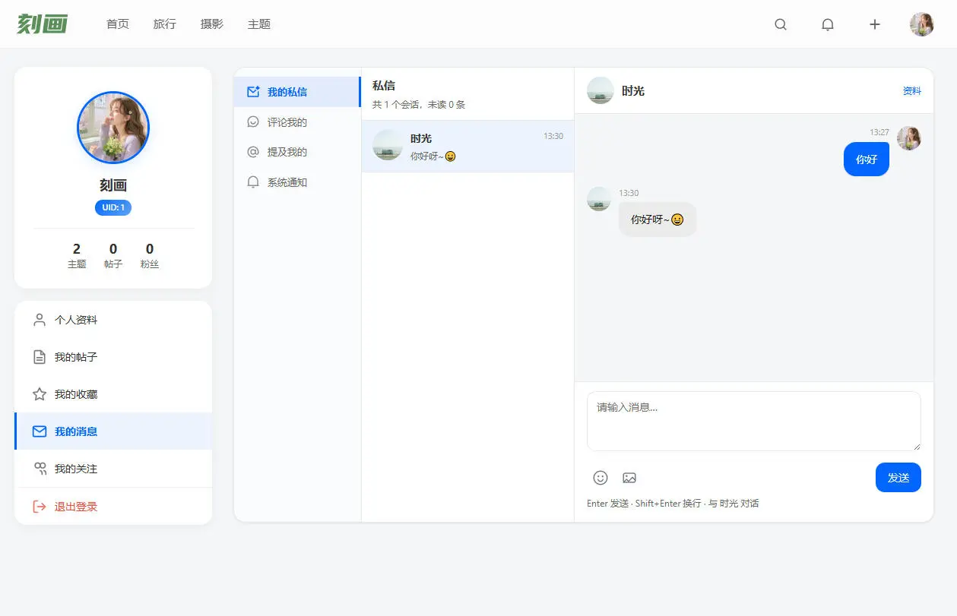Click 时光 name in chat header
The width and height of the screenshot is (957, 616).
coord(633,90)
